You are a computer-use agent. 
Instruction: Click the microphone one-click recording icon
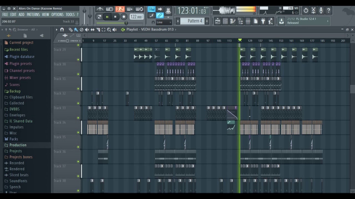point(321,11)
